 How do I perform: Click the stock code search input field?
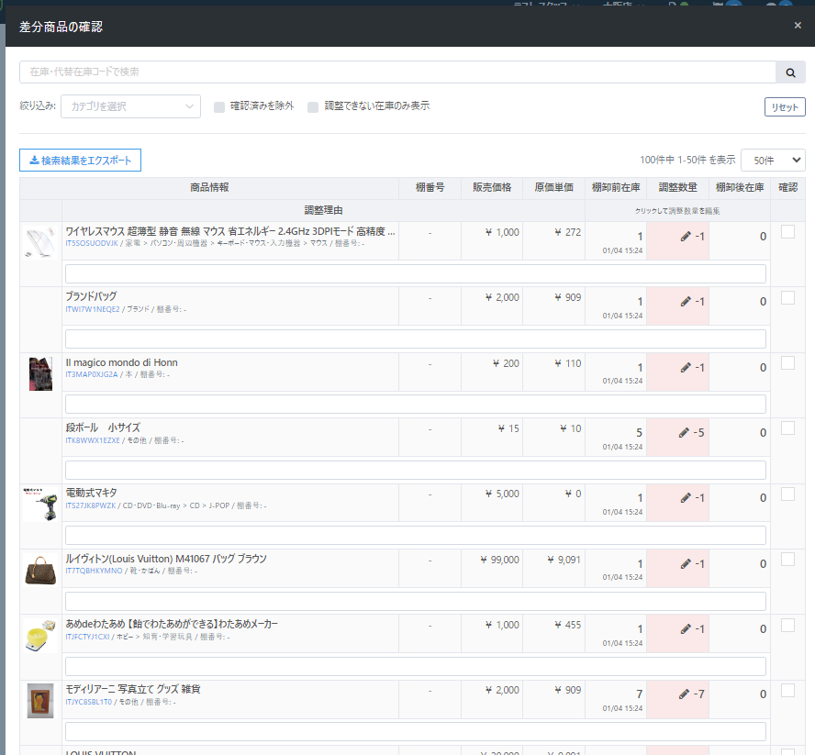tap(396, 72)
